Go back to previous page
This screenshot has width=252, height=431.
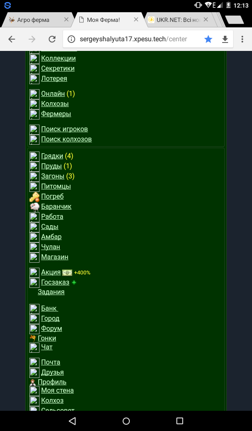pos(12,39)
